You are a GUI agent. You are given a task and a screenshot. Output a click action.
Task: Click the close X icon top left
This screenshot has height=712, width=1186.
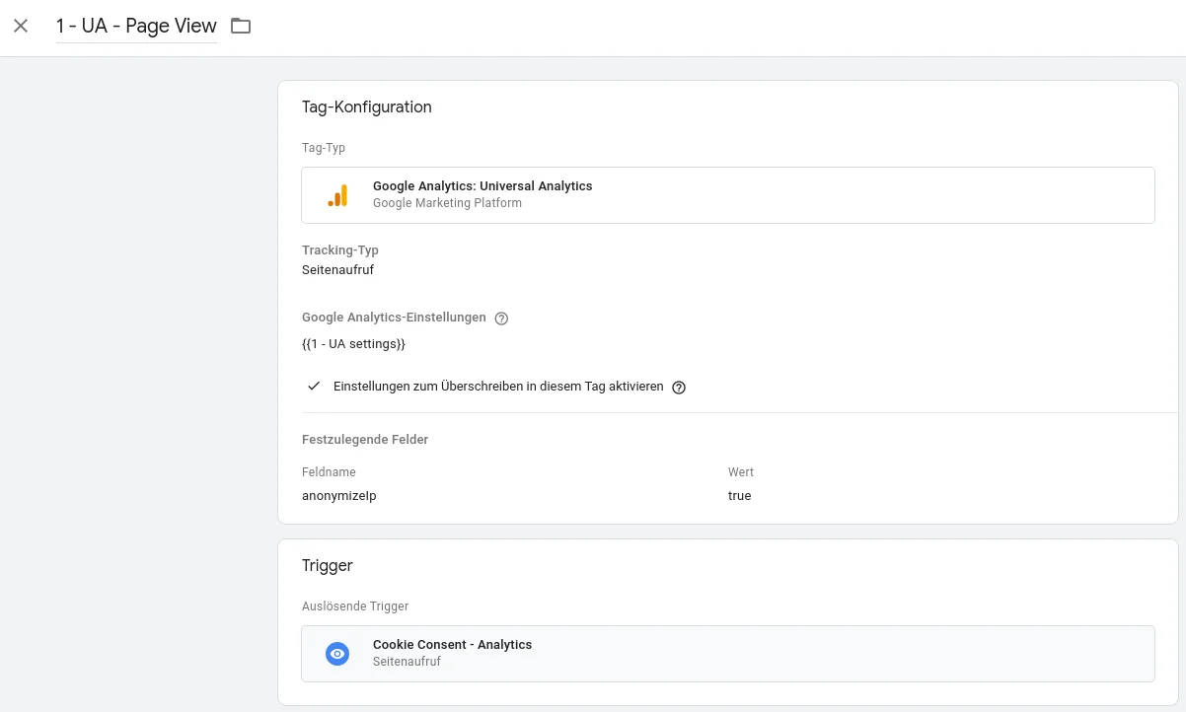tap(21, 26)
